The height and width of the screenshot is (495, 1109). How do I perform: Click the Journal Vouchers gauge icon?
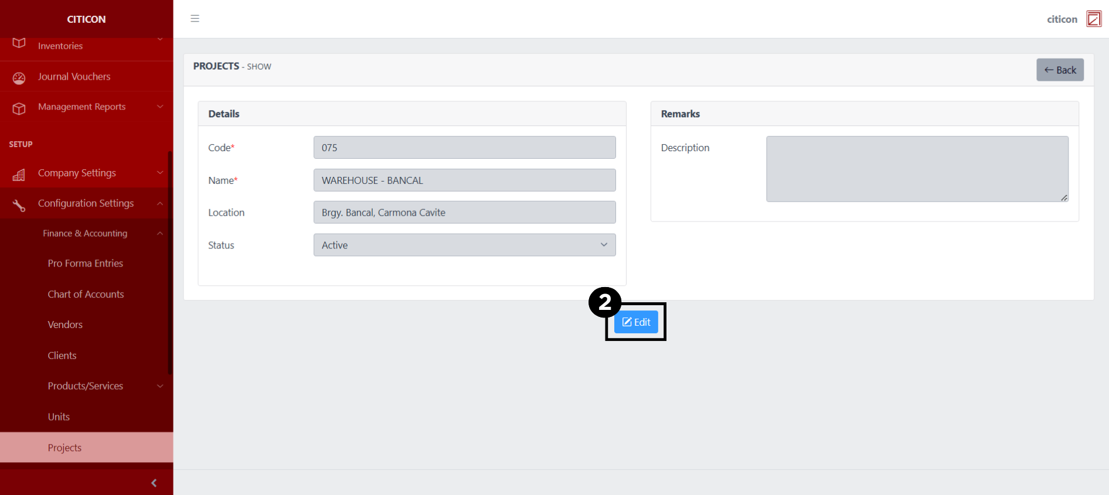(x=19, y=78)
